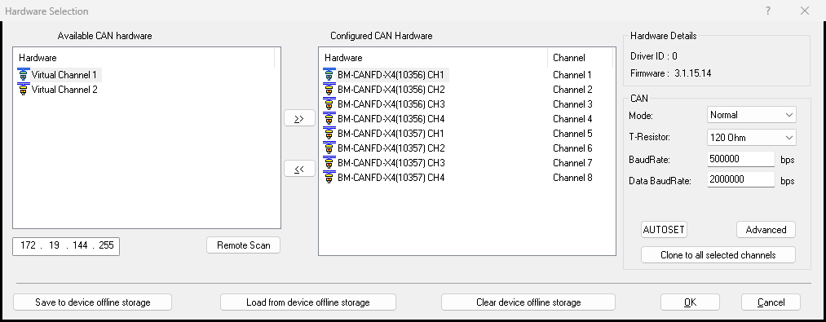Open the Advanced CAN settings
The image size is (826, 322).
pyautogui.click(x=766, y=230)
